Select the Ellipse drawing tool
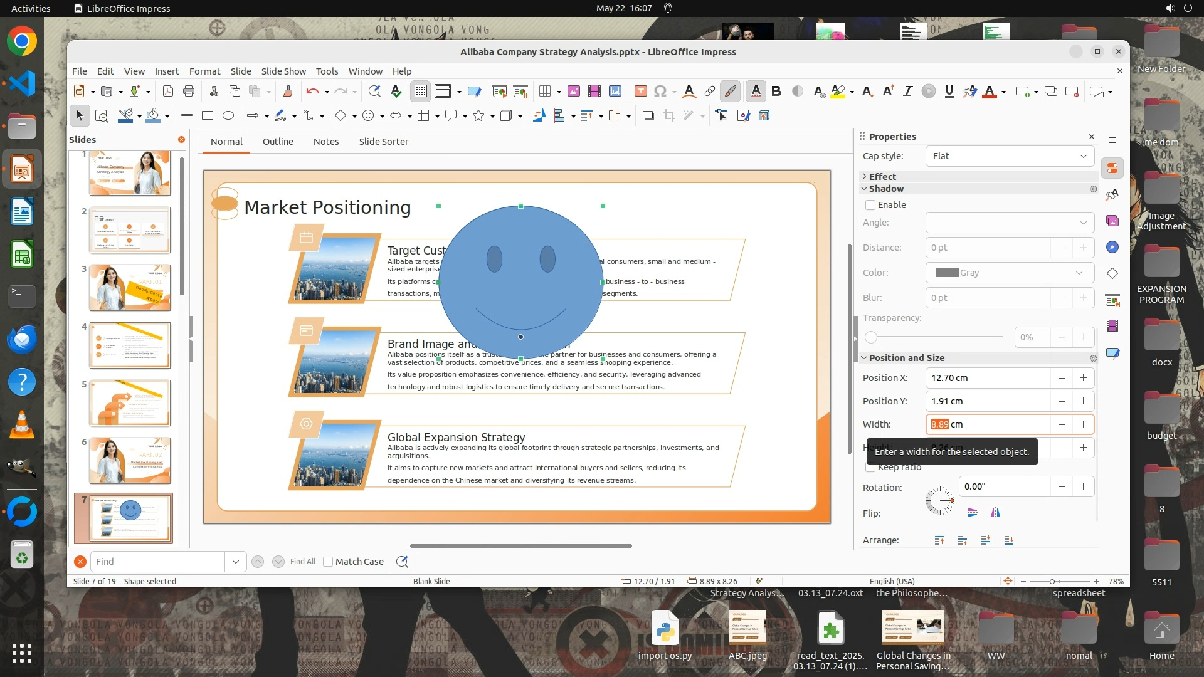The width and height of the screenshot is (1204, 677). point(228,115)
